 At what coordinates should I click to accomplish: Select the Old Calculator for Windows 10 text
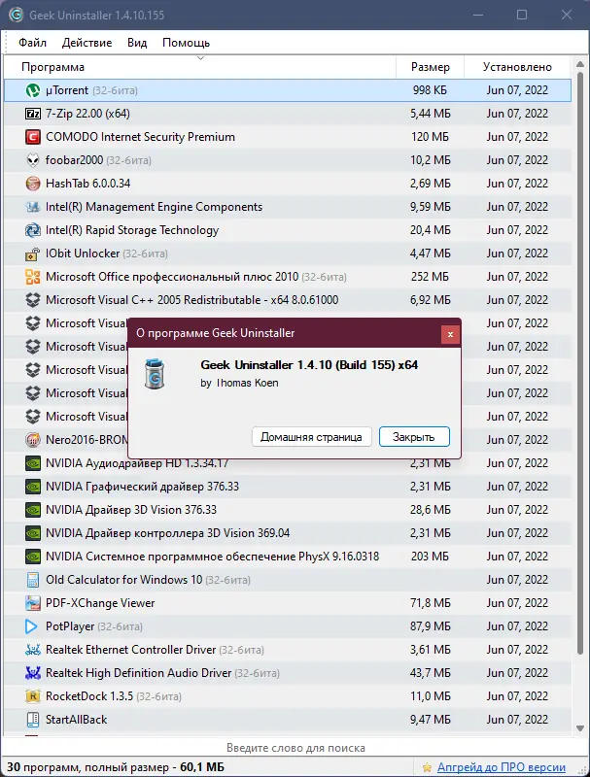tap(124, 579)
